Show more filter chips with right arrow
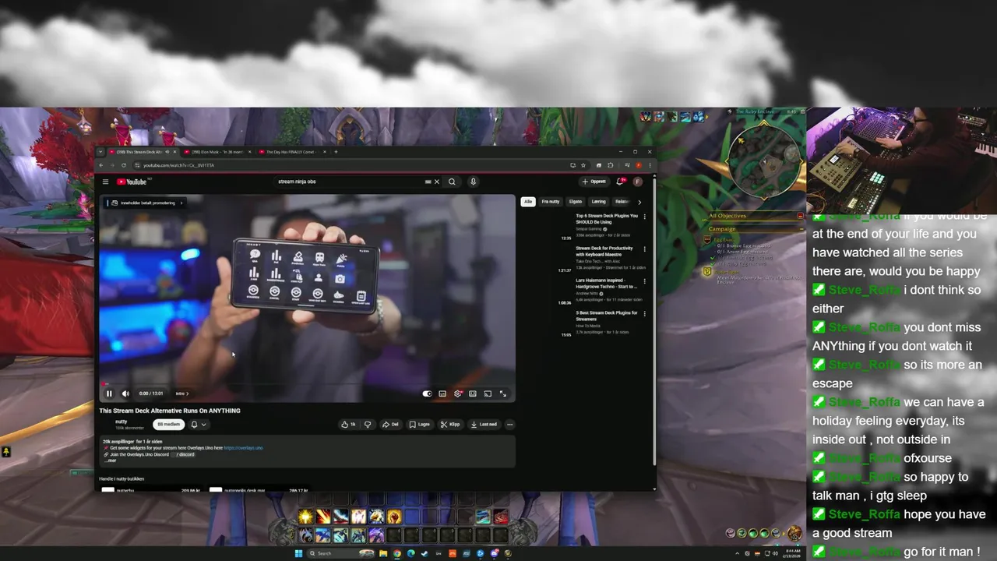This screenshot has height=561, width=997. (639, 202)
